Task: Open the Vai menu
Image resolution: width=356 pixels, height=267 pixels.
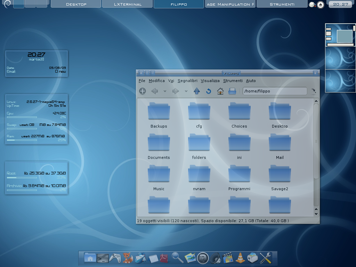Action: click(x=171, y=81)
